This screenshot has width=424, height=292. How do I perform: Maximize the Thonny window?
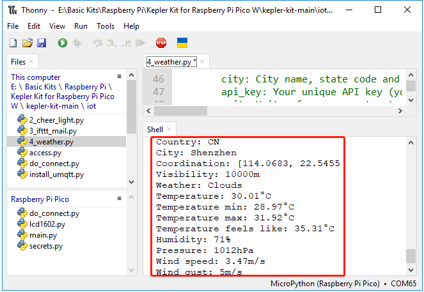[378, 10]
